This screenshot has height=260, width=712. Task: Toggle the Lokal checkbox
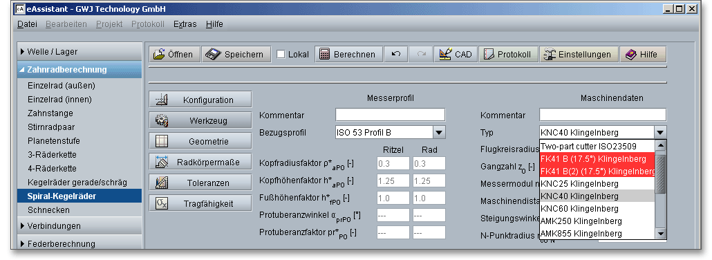click(x=281, y=55)
